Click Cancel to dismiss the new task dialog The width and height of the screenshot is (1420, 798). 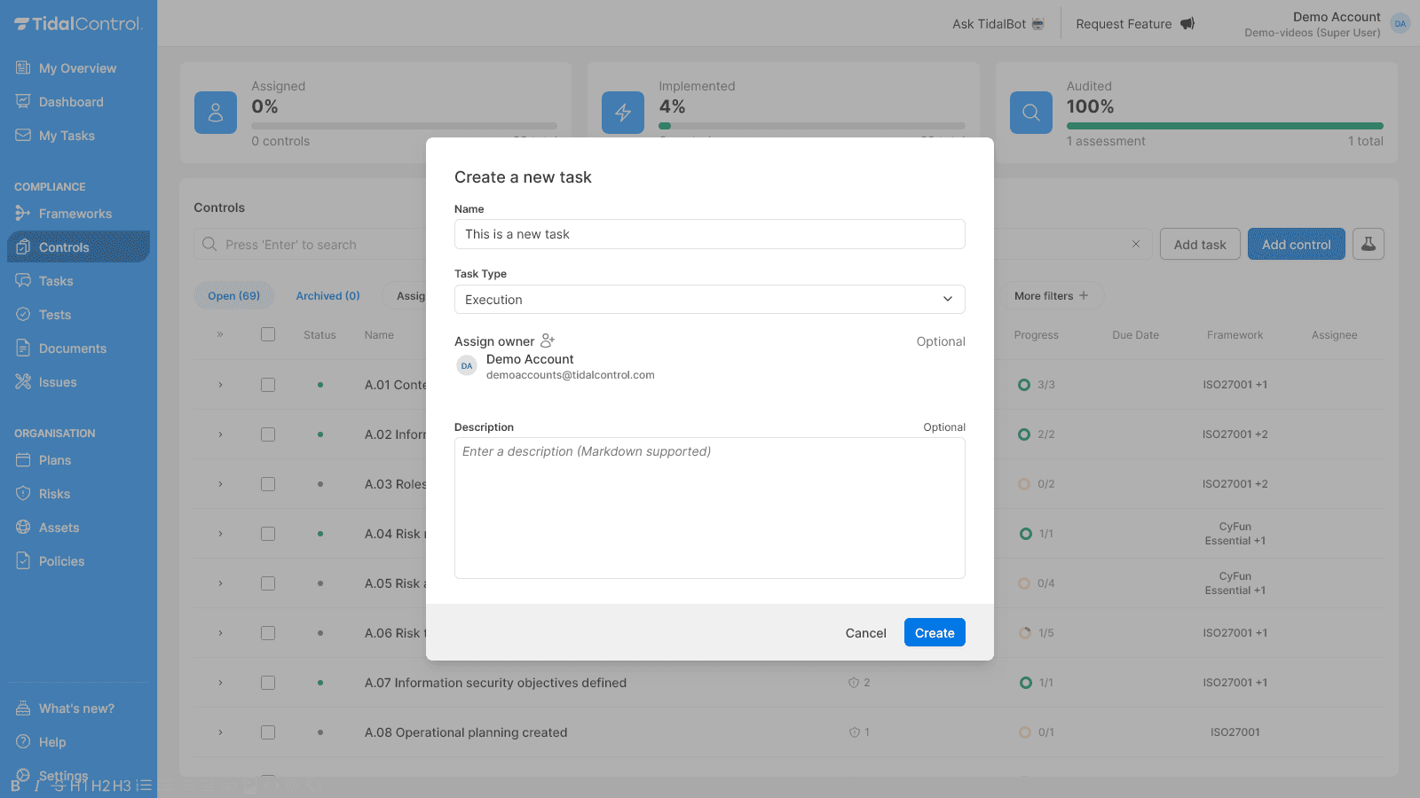point(865,632)
